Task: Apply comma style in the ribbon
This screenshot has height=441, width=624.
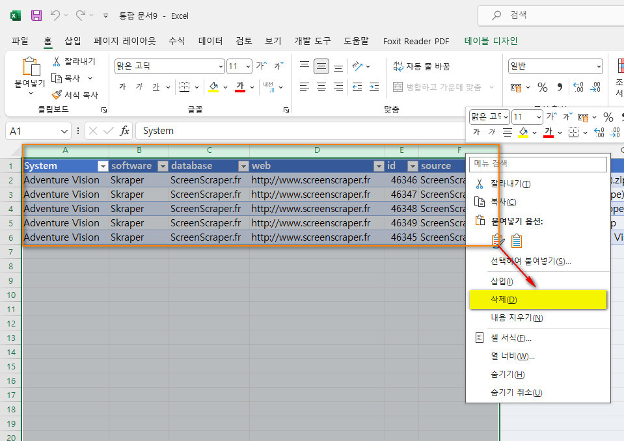Action: tap(560, 87)
